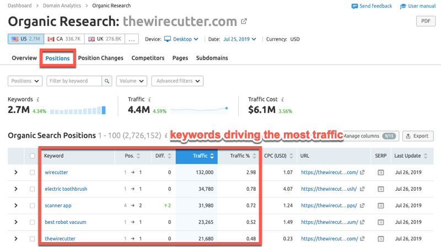Open SERP snapshot icon for wirecutter row
Image resolution: width=441 pixels, height=247 pixels.
click(x=380, y=173)
